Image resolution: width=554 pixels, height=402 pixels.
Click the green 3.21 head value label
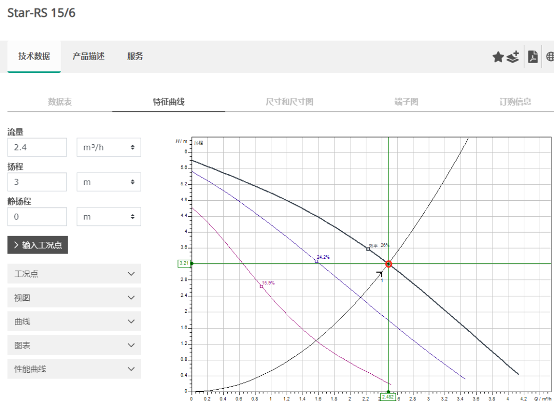[184, 263]
